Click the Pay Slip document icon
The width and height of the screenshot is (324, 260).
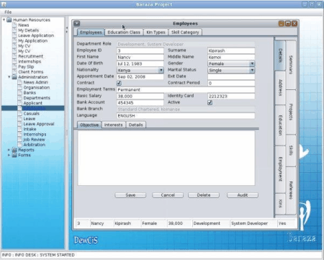click(14, 67)
